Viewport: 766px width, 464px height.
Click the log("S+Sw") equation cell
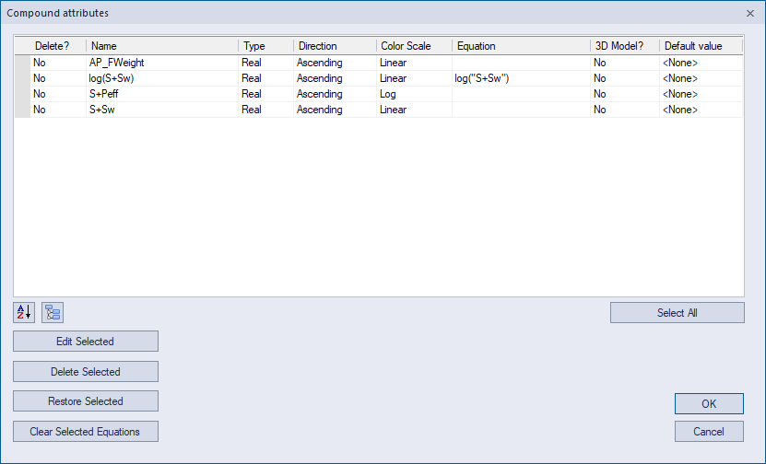coord(521,78)
